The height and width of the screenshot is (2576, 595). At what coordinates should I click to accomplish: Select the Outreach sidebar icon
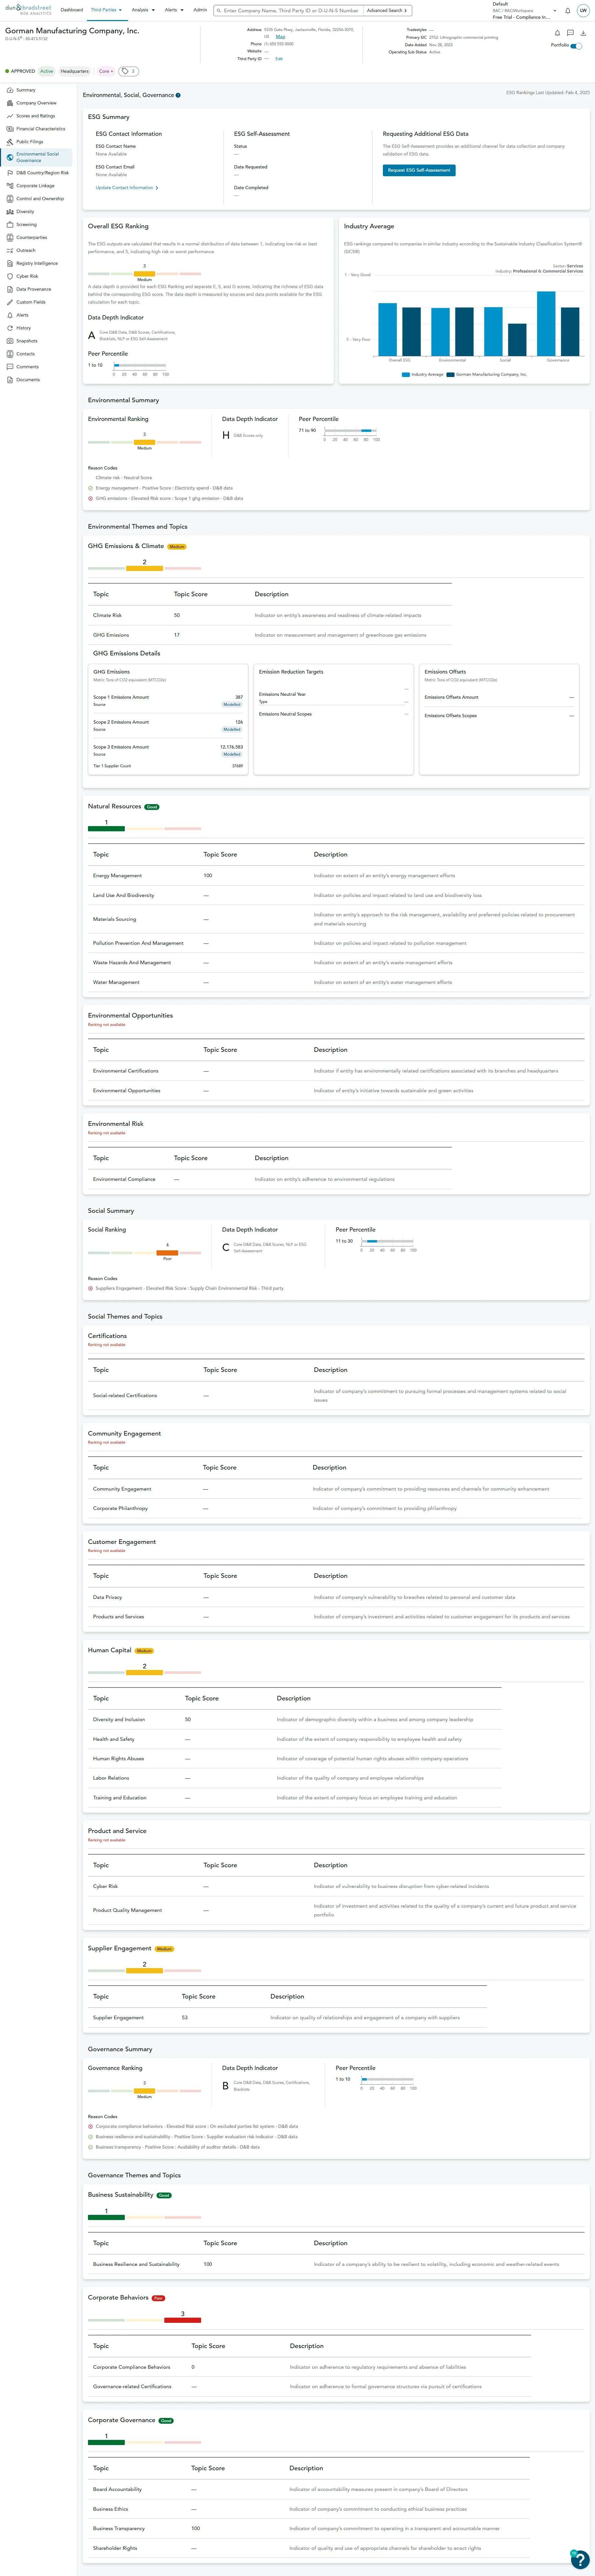[x=10, y=251]
